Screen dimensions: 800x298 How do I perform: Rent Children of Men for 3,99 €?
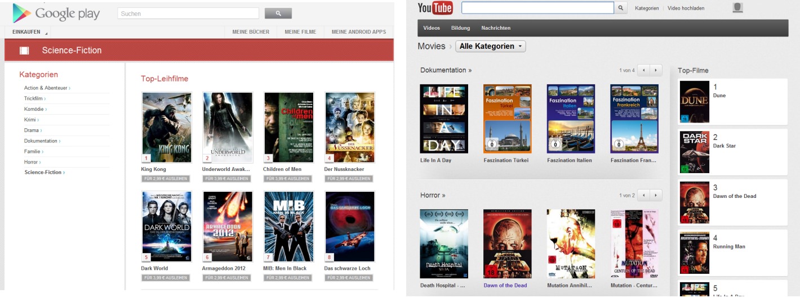(x=287, y=179)
